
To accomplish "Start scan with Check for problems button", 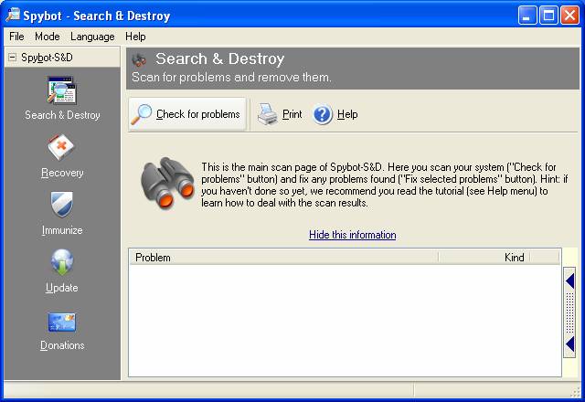I will click(x=187, y=114).
